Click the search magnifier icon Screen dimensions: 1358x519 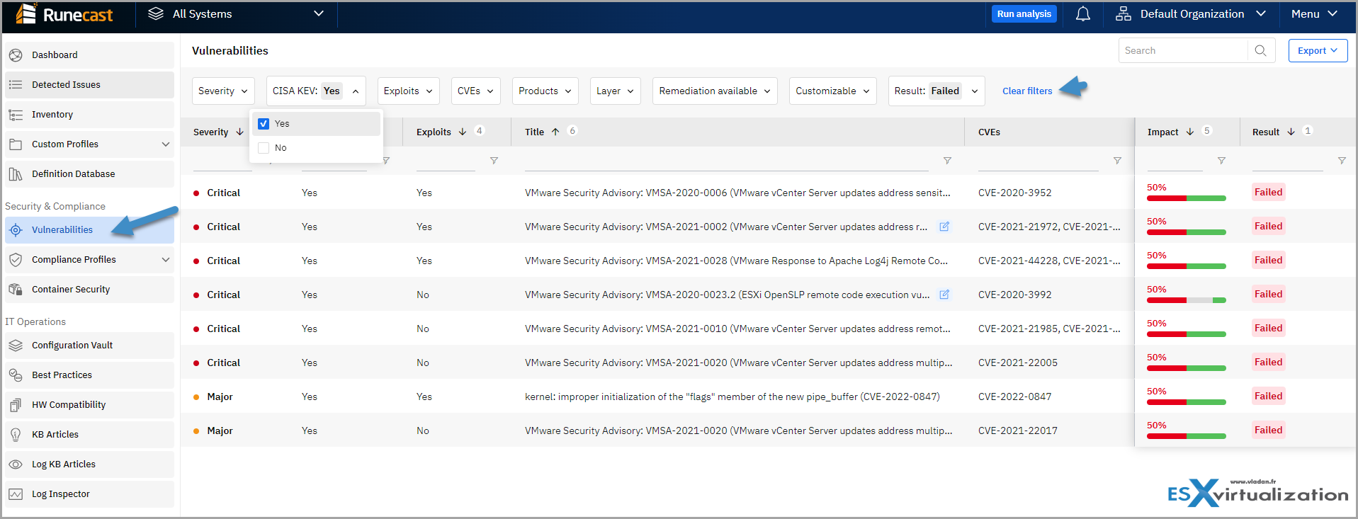[1260, 50]
